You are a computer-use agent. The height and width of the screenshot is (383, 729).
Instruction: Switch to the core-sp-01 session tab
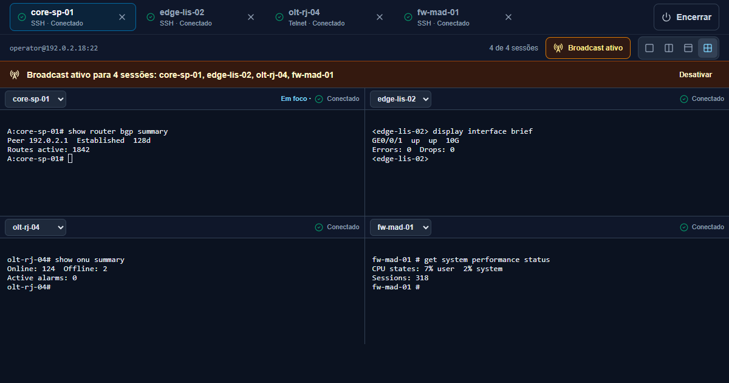click(73, 17)
